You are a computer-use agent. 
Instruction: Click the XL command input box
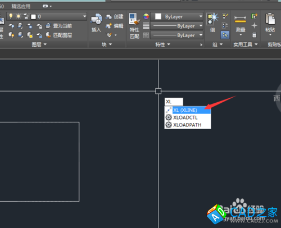click(174, 102)
